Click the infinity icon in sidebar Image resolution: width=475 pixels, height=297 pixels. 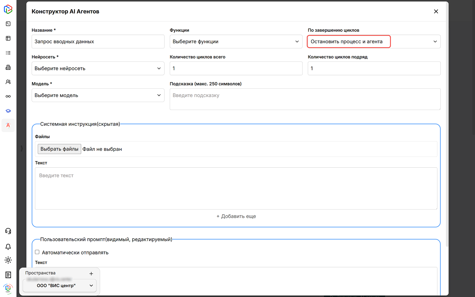8,96
